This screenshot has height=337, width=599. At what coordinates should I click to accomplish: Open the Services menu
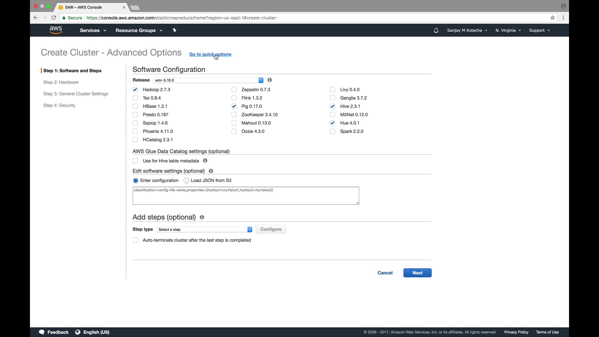93,30
